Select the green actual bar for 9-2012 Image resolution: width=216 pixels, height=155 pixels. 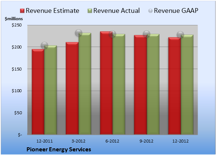pos(153,84)
